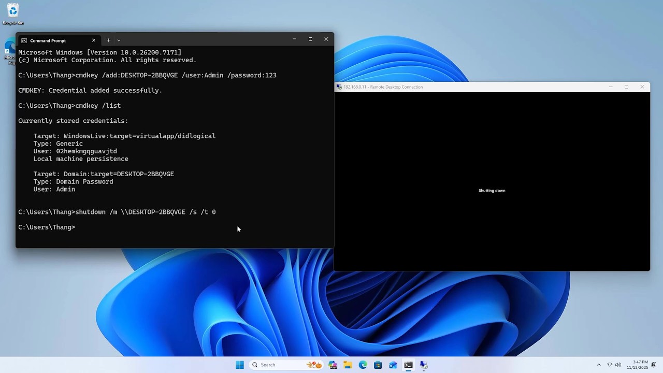Click the Command Prompt tab icon

(24, 40)
